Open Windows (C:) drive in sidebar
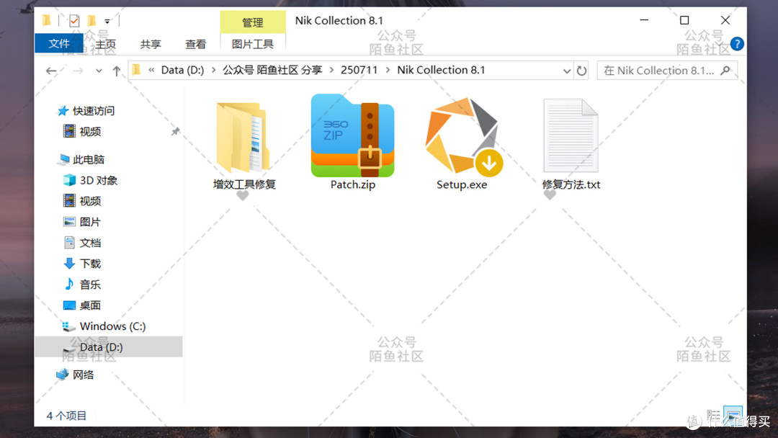 point(104,326)
